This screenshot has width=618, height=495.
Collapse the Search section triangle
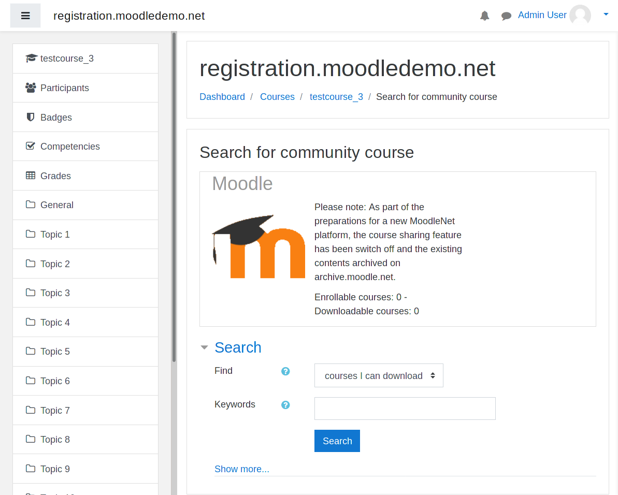click(204, 347)
